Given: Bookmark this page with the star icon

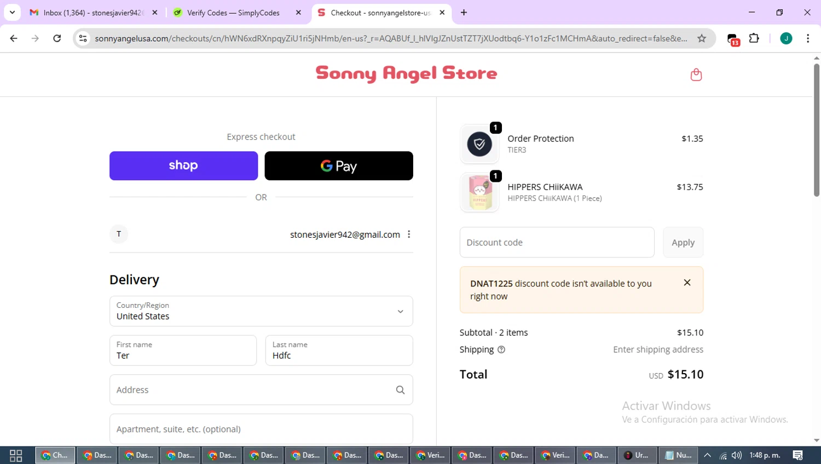Looking at the screenshot, I should [x=702, y=38].
